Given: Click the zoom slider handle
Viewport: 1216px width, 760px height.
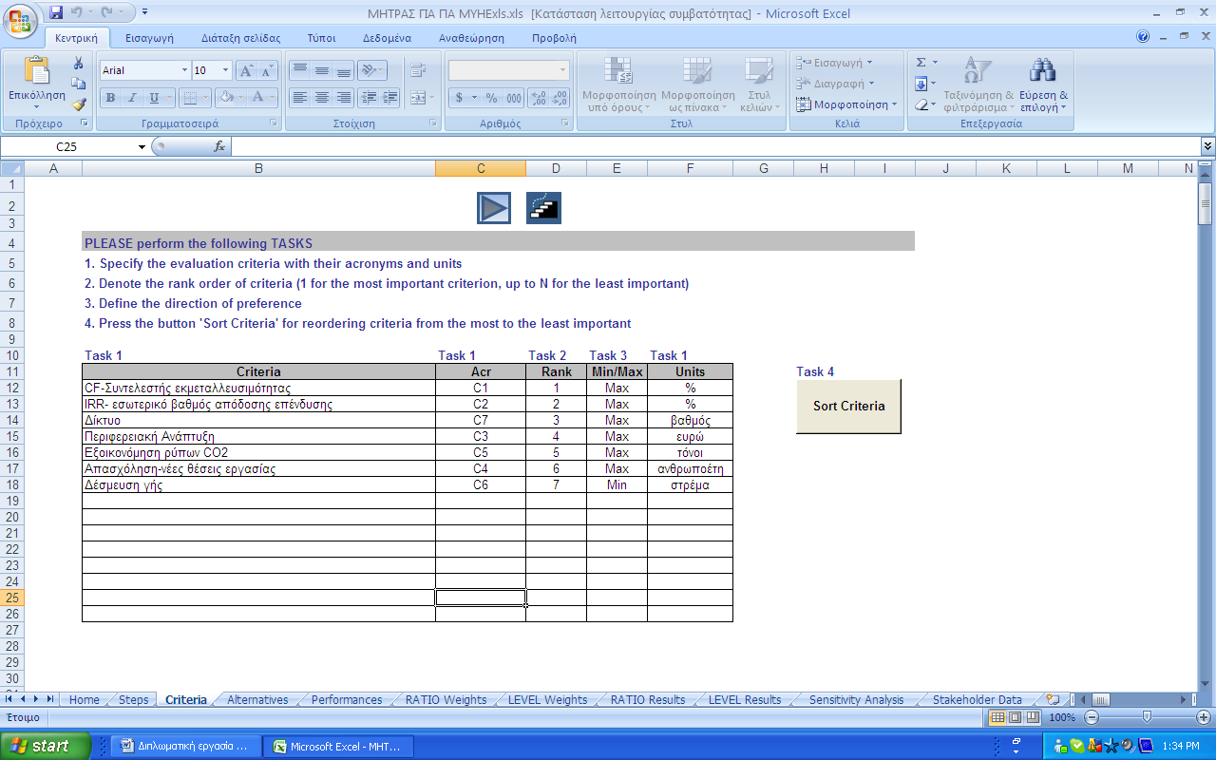Looking at the screenshot, I should (1147, 717).
